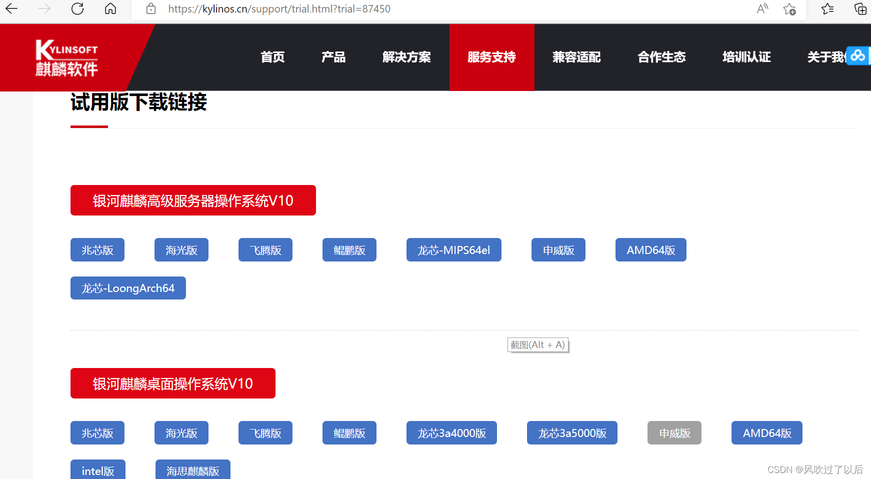Choose server 申威版 button
The height and width of the screenshot is (479, 871).
point(558,250)
